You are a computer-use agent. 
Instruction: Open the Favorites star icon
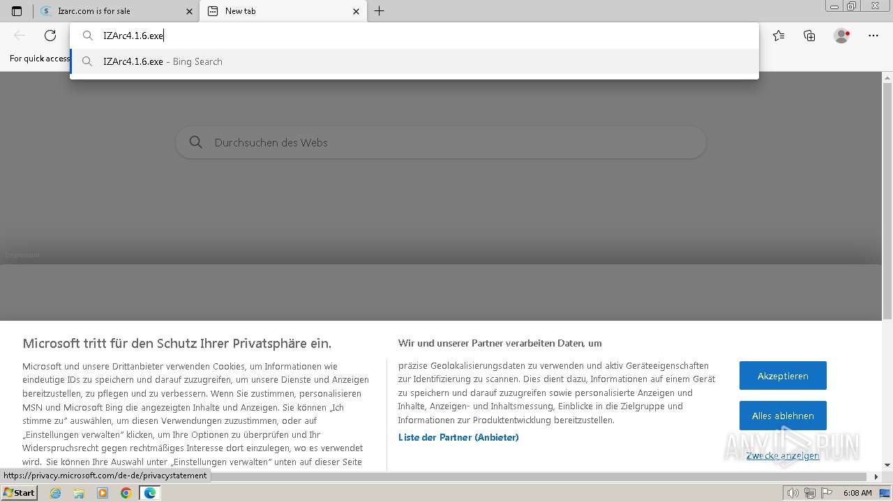click(779, 36)
